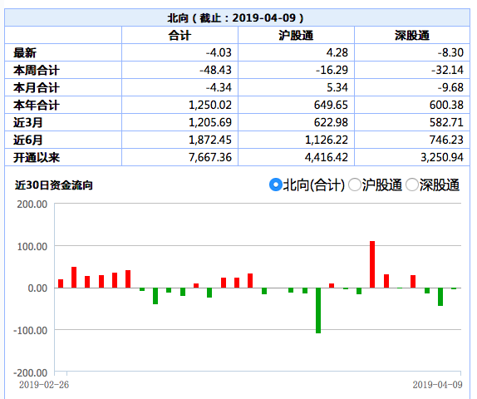Select the 深股通 radio button

pos(412,185)
